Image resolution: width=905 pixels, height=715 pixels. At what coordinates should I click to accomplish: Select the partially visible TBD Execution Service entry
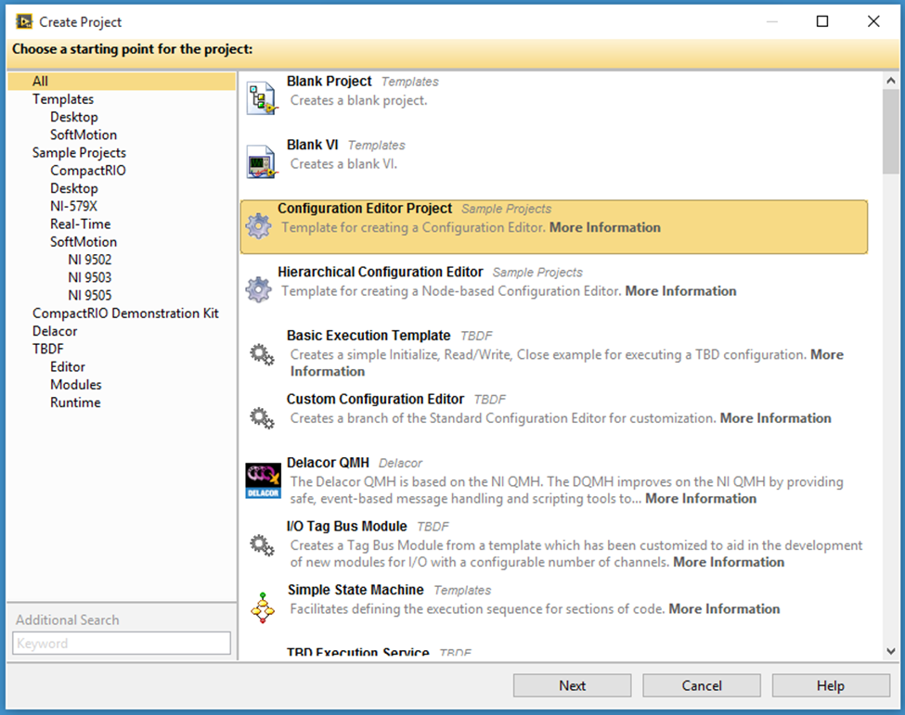coord(358,652)
